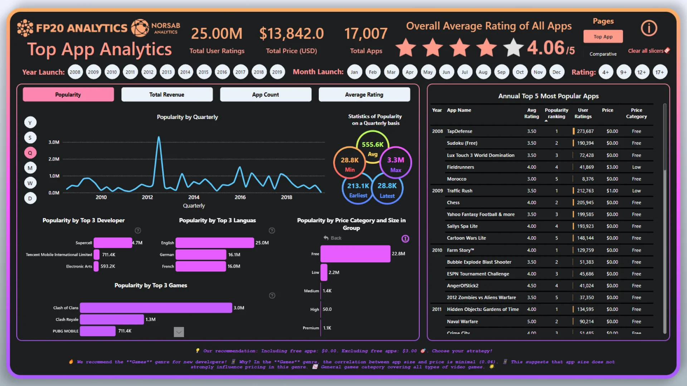
Task: Open help icon for Top 3 Developer chart
Action: point(138,231)
